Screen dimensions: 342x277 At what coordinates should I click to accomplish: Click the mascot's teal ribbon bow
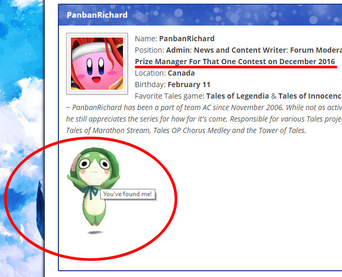[x=90, y=192]
